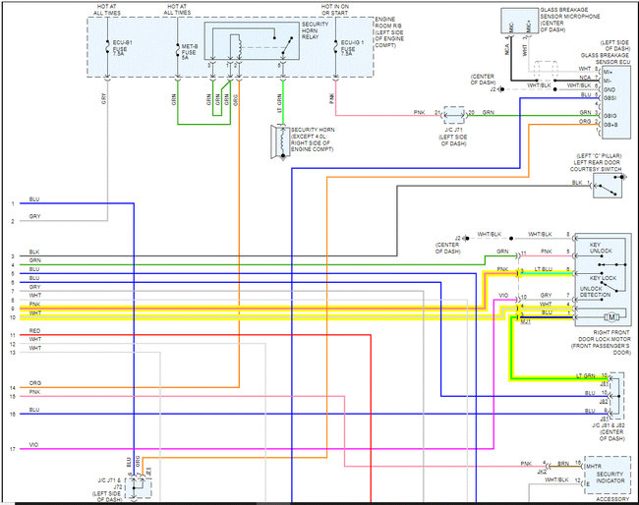Click the 'BLU' wire label at line 1
Screen dimensions: 639x505
coord(34,199)
